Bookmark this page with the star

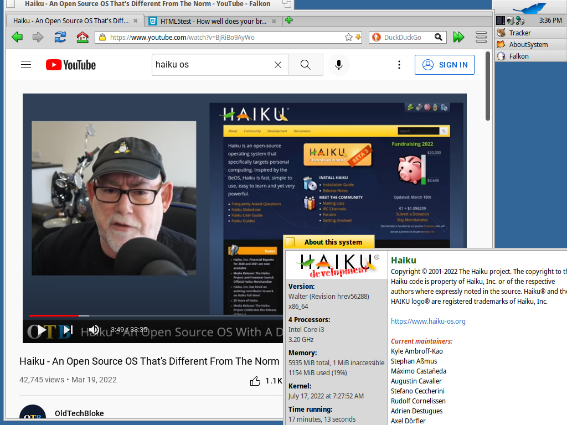point(349,37)
